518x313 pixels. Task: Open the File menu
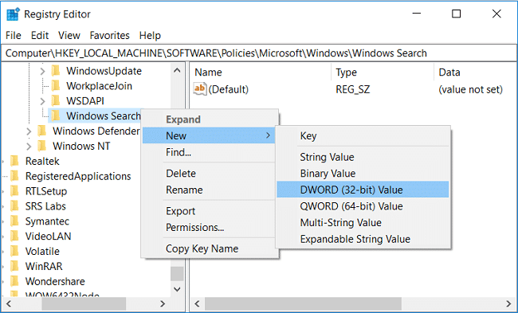tap(14, 35)
